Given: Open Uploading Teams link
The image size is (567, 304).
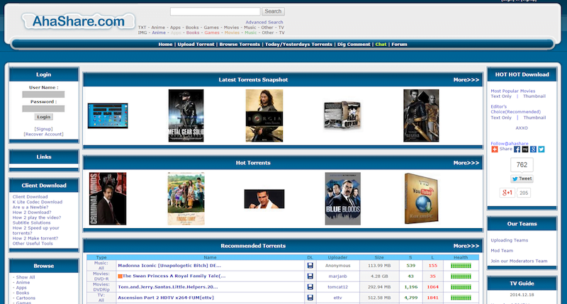Looking at the screenshot, I should [x=509, y=240].
